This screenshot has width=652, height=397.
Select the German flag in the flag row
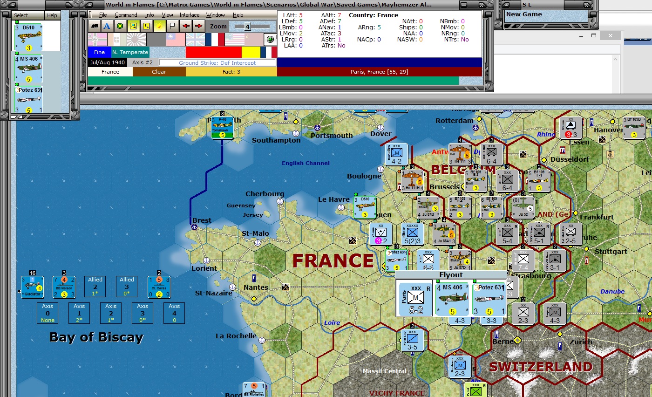[97, 40]
